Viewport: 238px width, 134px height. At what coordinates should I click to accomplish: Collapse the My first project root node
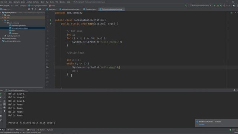[1, 13]
